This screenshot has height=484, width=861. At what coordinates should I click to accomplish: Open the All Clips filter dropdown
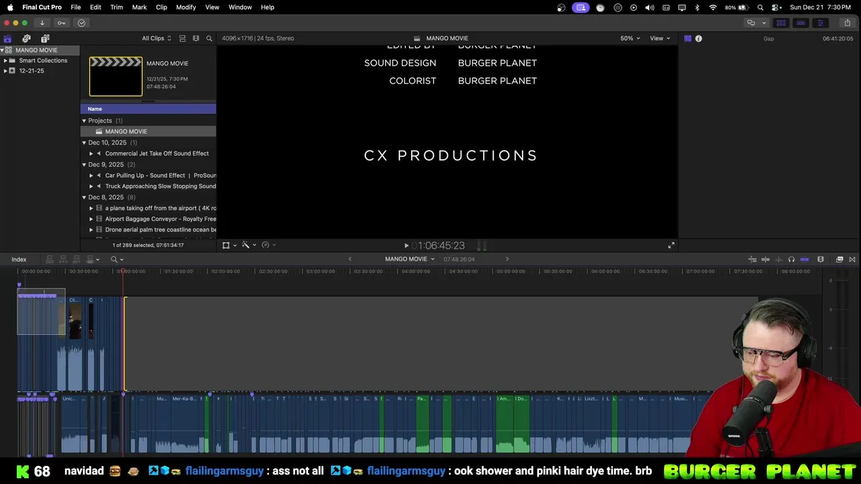pyautogui.click(x=156, y=38)
